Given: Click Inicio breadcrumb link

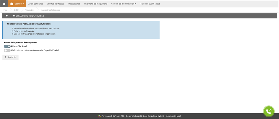Looking at the screenshot, I should (x=6, y=10).
